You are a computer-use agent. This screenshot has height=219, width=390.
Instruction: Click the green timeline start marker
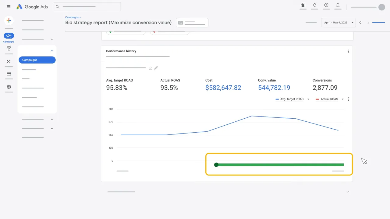216,165
